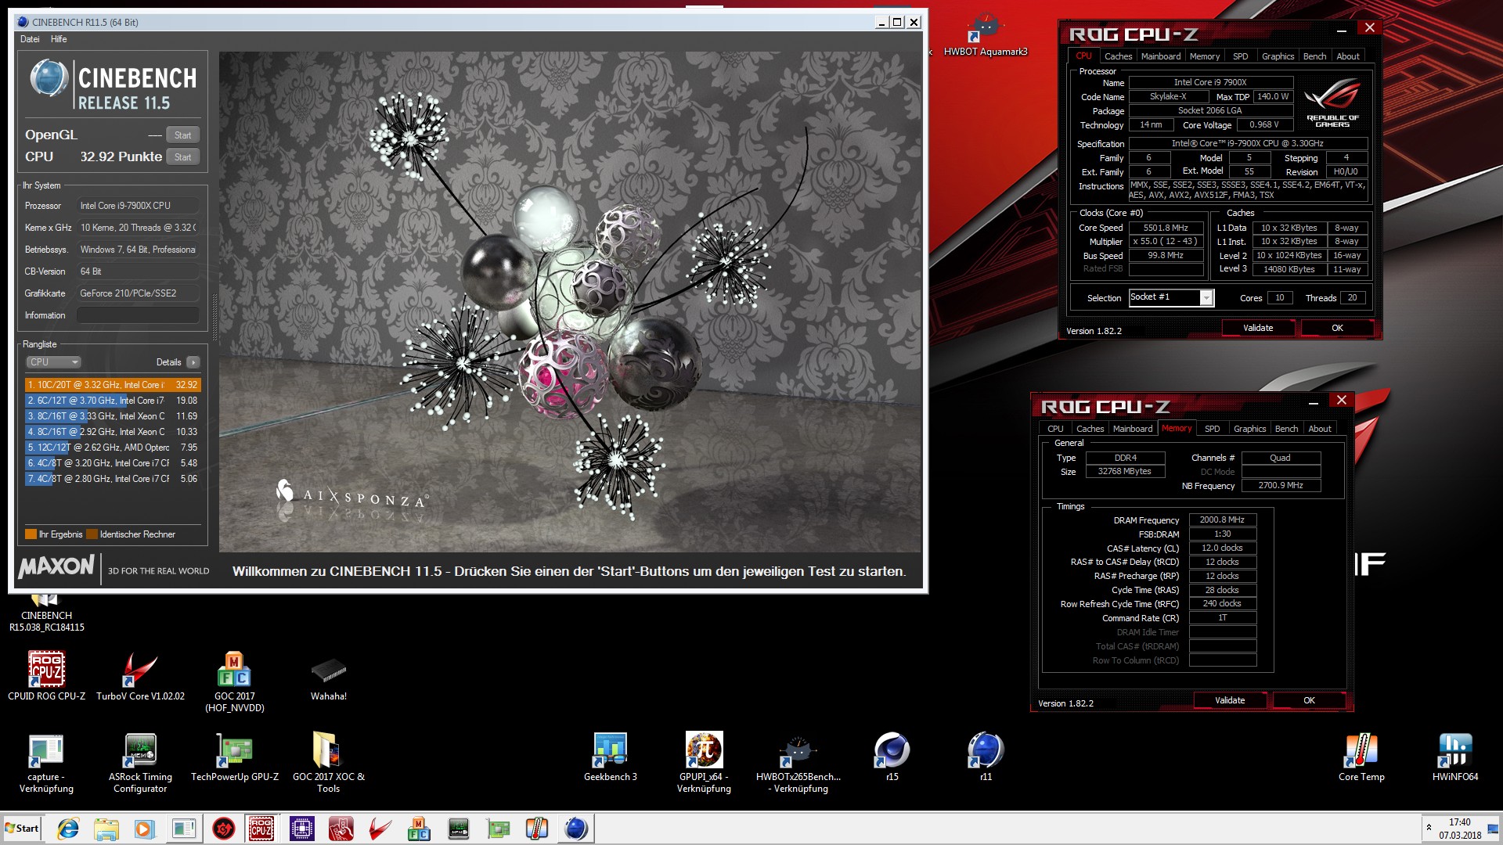Click orange Ihr Ergebnis legend swatch

(x=31, y=534)
